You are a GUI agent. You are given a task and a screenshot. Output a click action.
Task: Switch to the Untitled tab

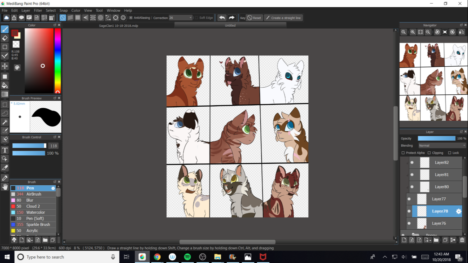click(x=230, y=26)
